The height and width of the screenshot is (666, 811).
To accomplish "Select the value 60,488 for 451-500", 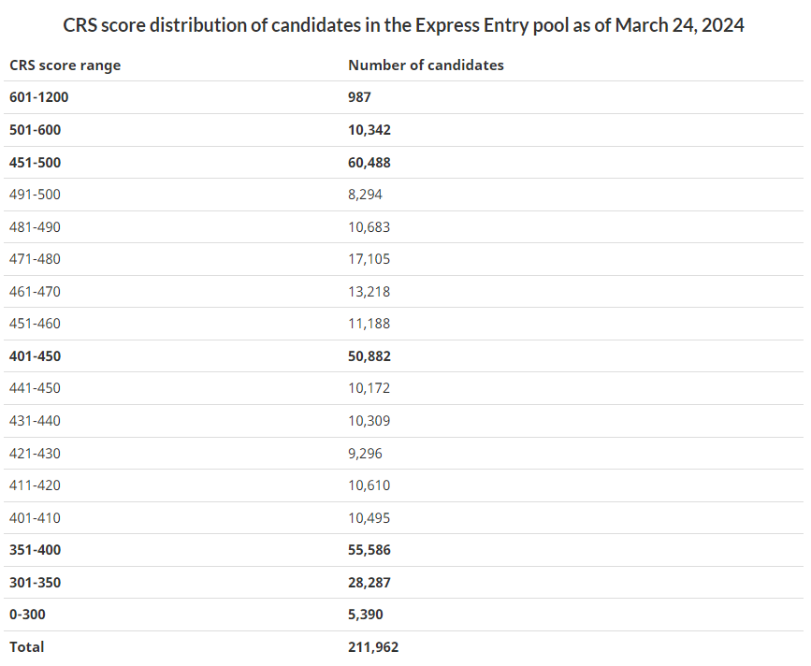I will point(369,163).
